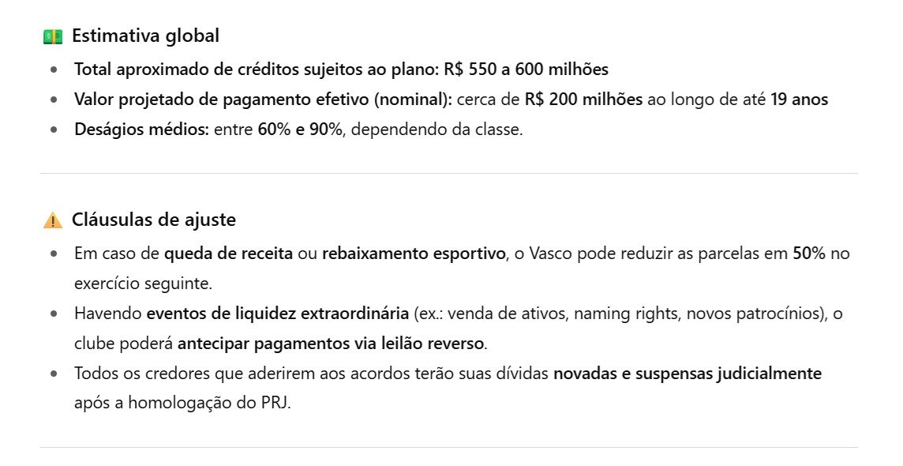Click the "Estimativa global" heading
This screenshot has height=466, width=903.
click(145, 36)
